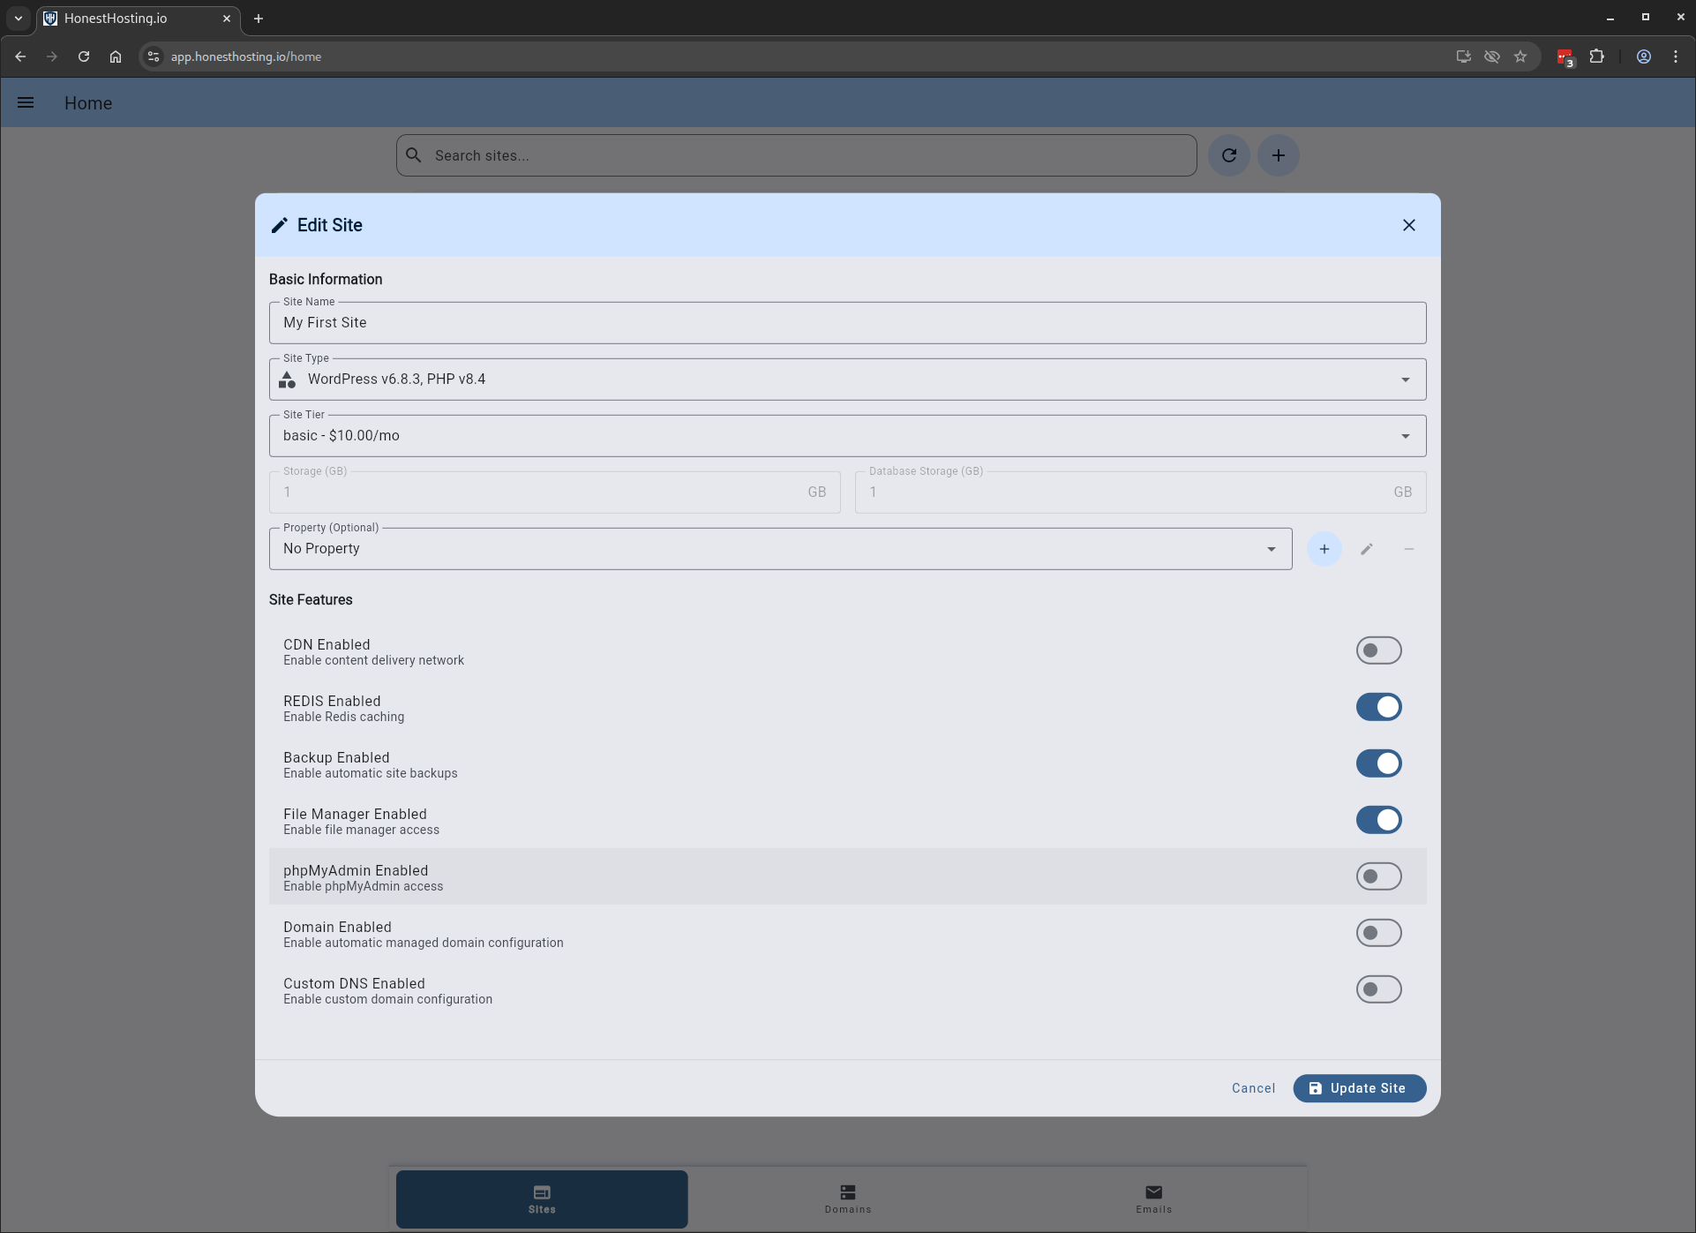The height and width of the screenshot is (1233, 1696).
Task: Turn on phpMyAdmin Enabled switch
Action: pos(1377,876)
